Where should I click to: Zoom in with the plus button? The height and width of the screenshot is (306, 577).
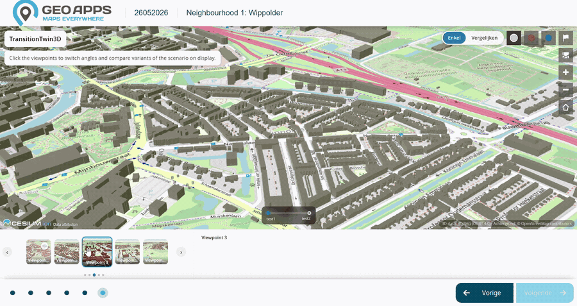click(x=565, y=72)
